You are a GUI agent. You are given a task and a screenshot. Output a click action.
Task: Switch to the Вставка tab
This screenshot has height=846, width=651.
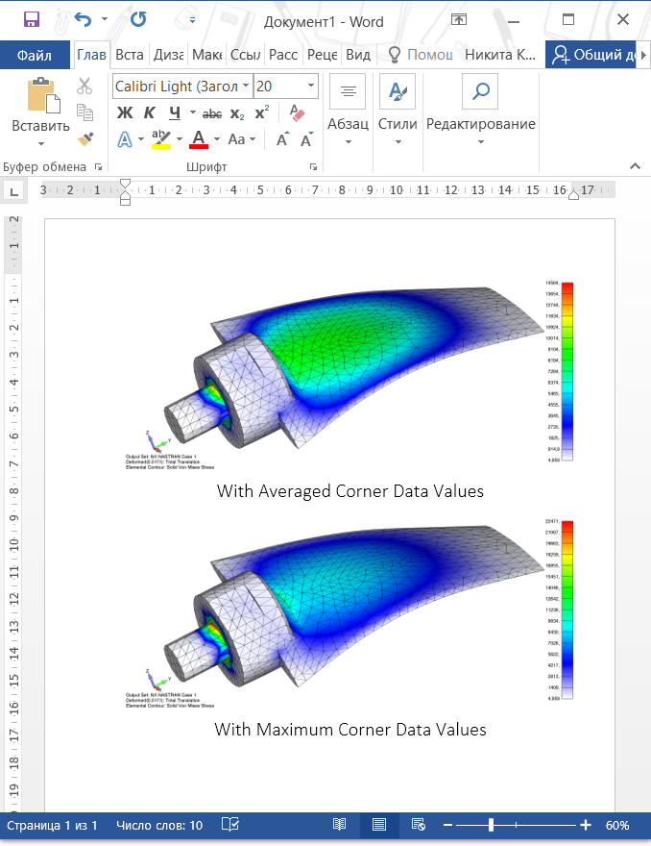point(130,55)
